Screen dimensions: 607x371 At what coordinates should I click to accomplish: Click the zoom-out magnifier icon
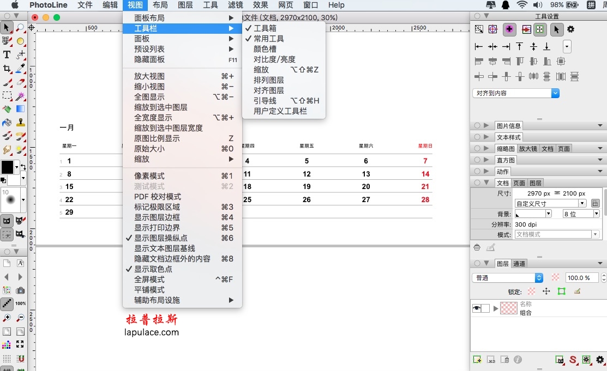(x=21, y=318)
